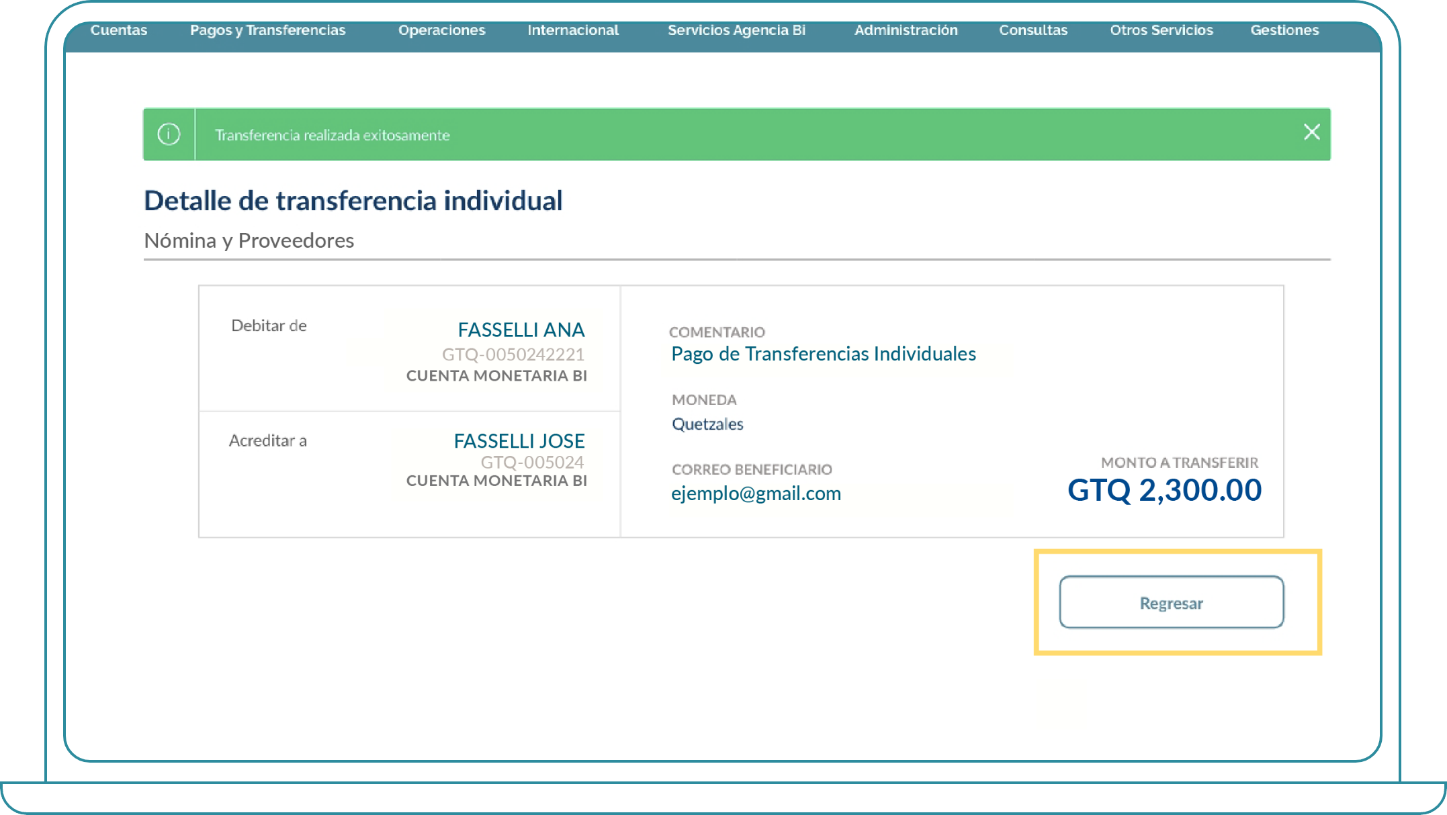Open the Cuentas menu
1447x815 pixels.
coord(119,30)
